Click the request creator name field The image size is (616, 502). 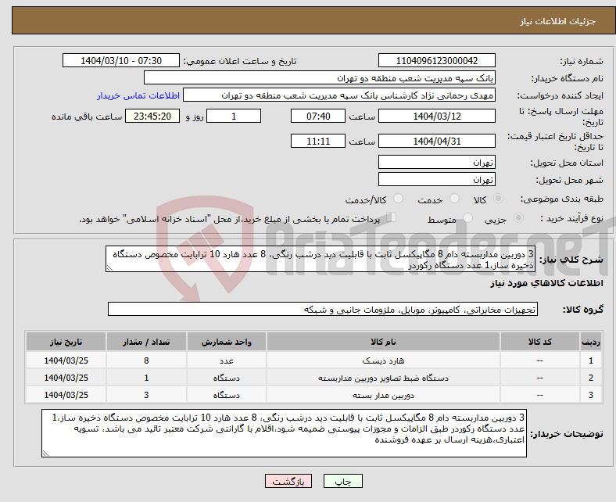[x=339, y=95]
